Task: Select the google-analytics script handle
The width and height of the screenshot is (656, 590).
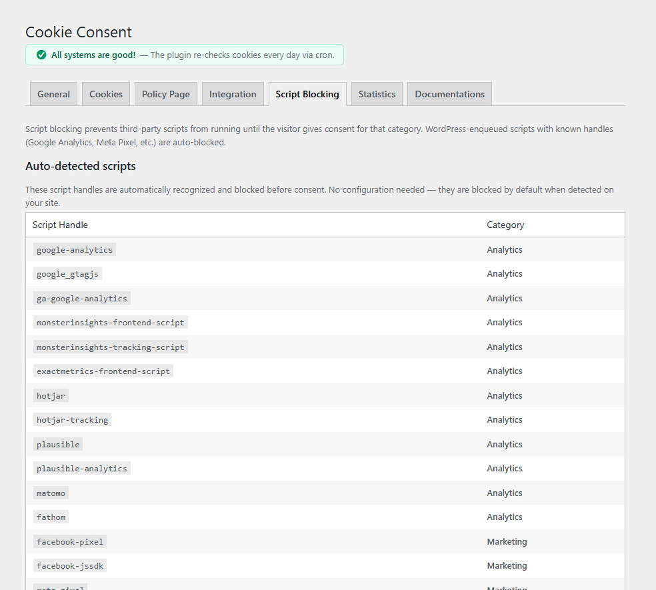Action: (x=74, y=249)
